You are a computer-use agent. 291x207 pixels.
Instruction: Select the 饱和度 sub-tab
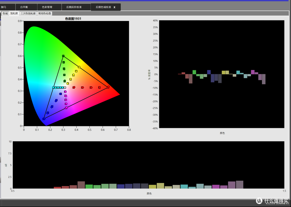(14, 13)
